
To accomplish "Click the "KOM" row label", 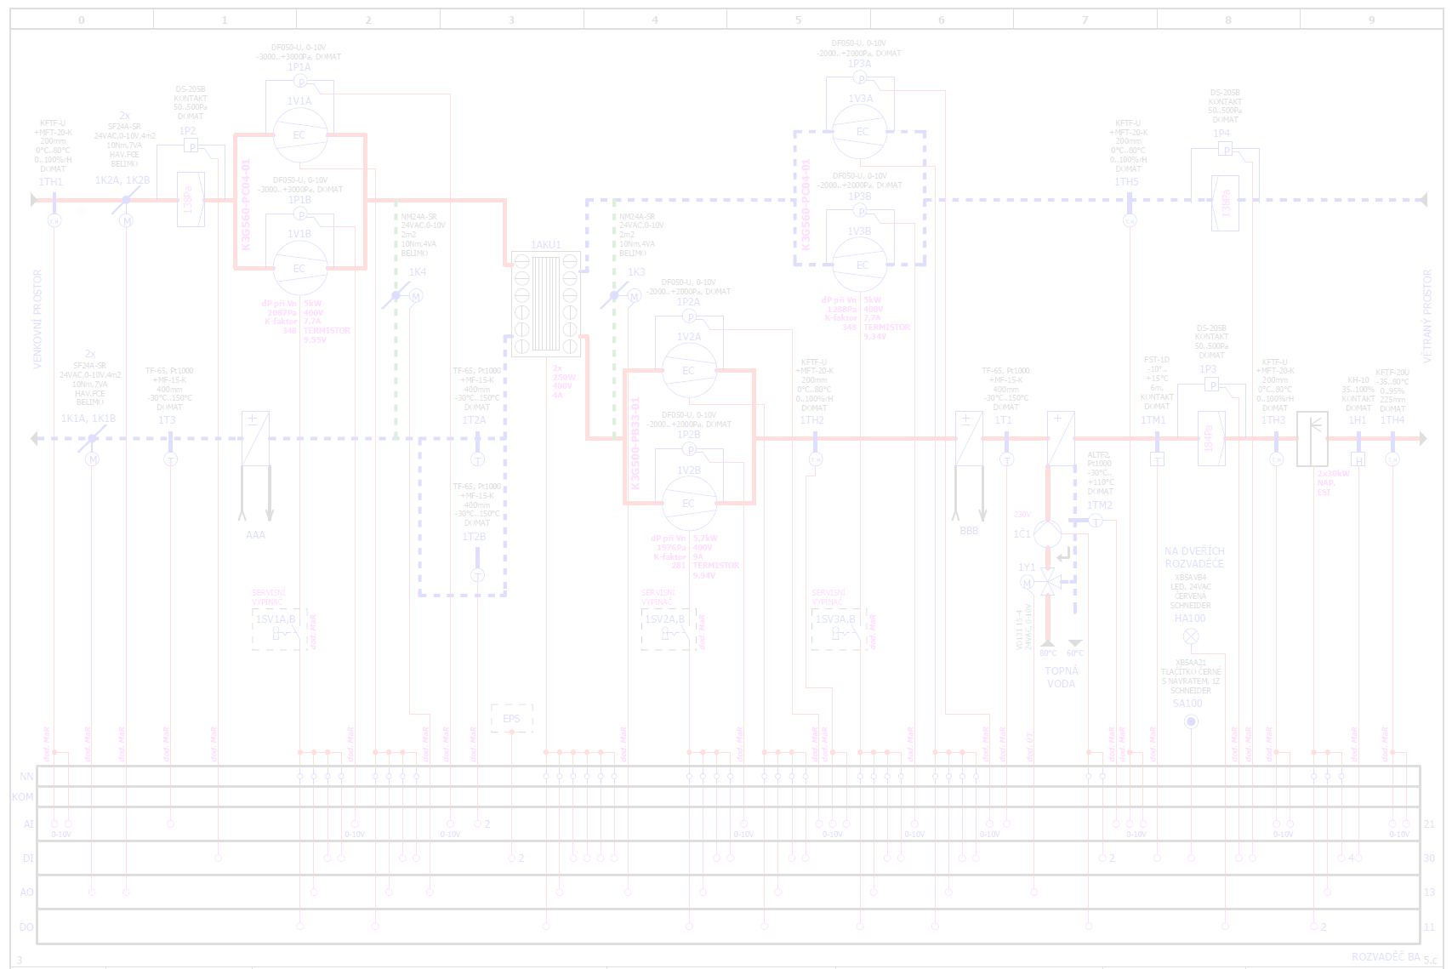I will click(x=23, y=797).
